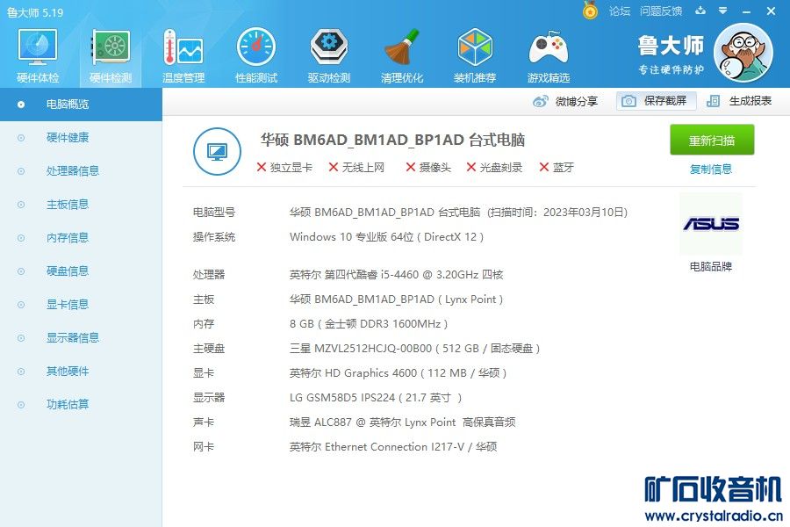
Task: Click the 三星 MZVL2512HCJQ disk text
Action: coord(414,349)
